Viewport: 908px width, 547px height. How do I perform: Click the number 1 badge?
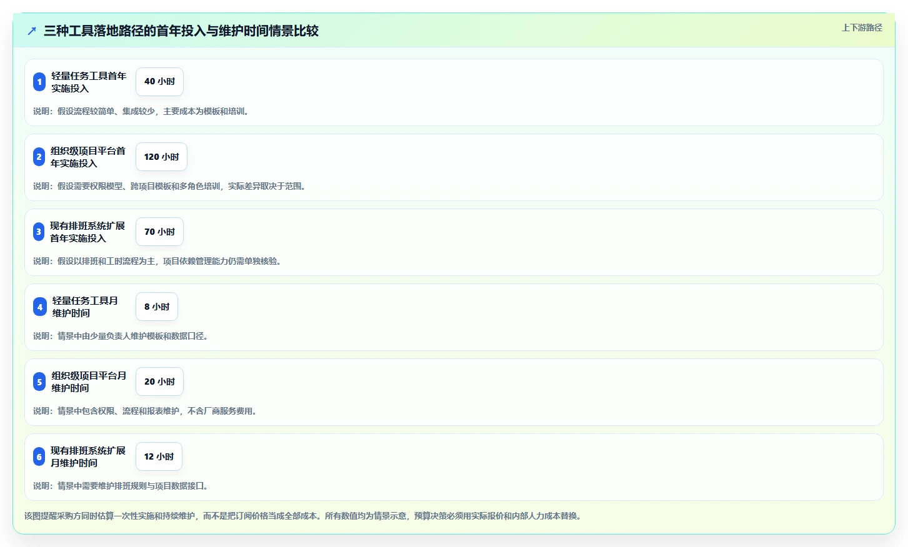39,82
